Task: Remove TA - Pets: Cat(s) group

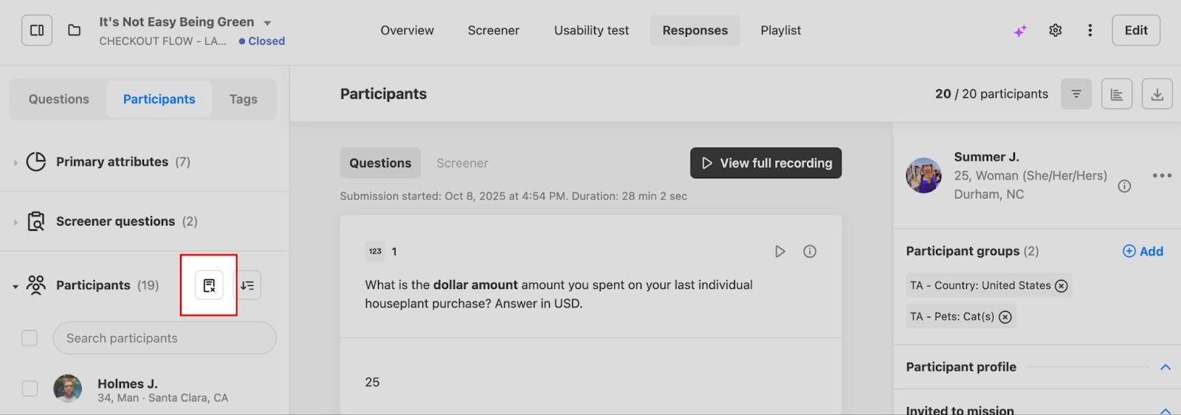Action: tap(1005, 317)
